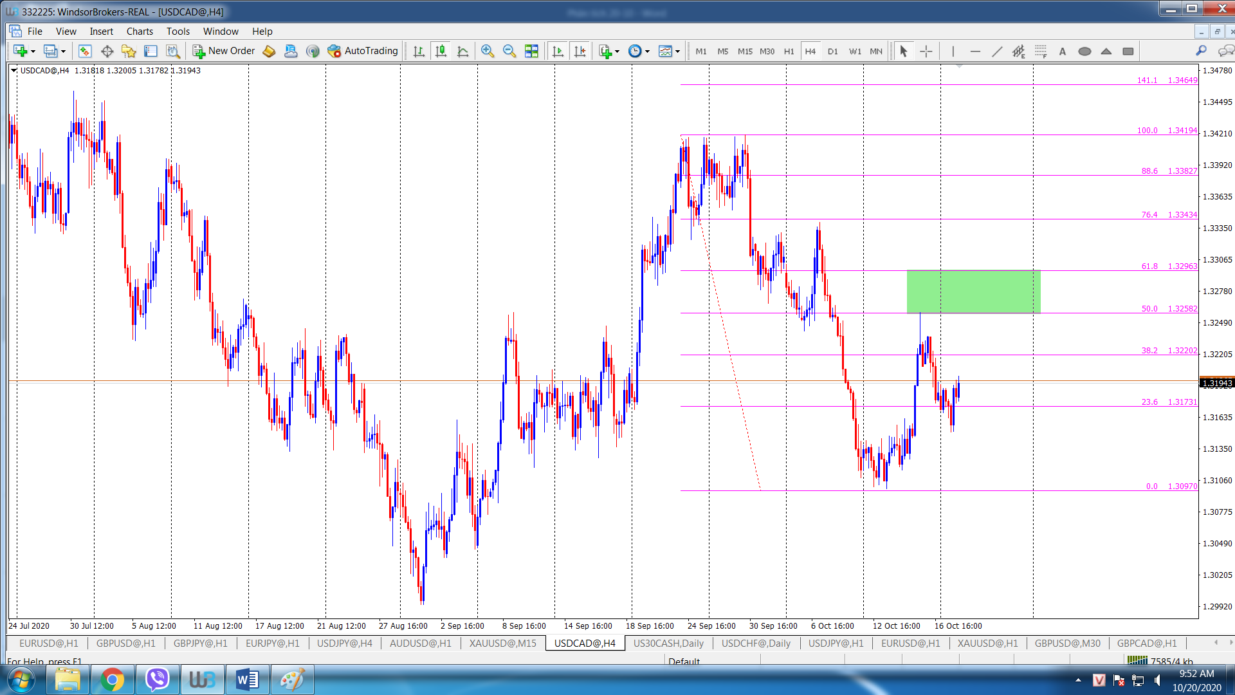Viewport: 1235px width, 695px height.
Task: Show the Data Window crosshair icon
Action: point(107,51)
